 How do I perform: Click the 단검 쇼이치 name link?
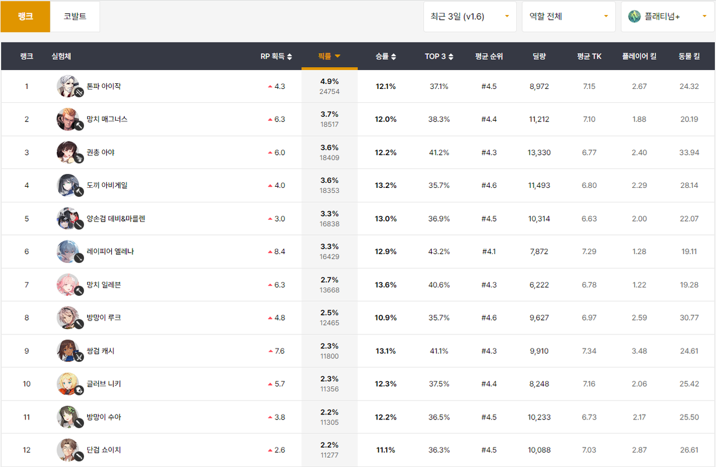coord(103,450)
